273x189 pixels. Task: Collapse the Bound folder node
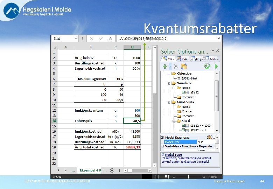pyautogui.click(x=174, y=121)
